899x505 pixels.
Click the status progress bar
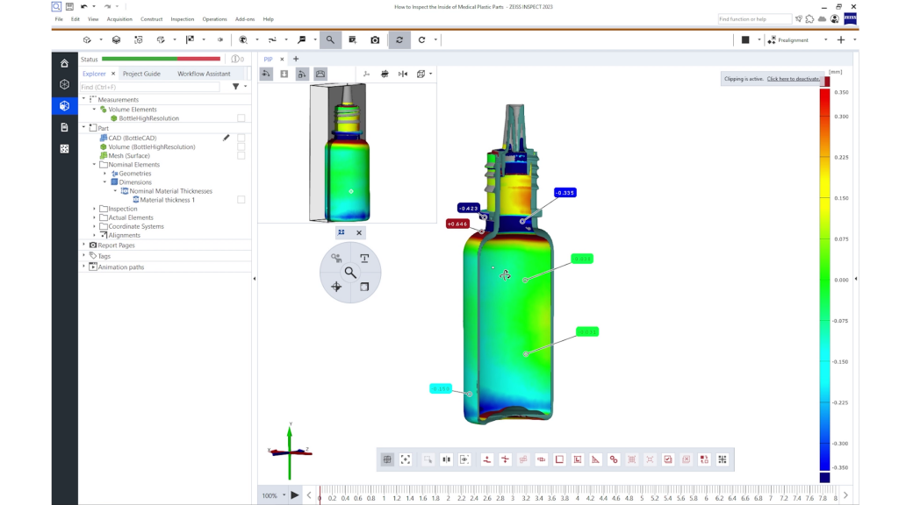pos(162,59)
